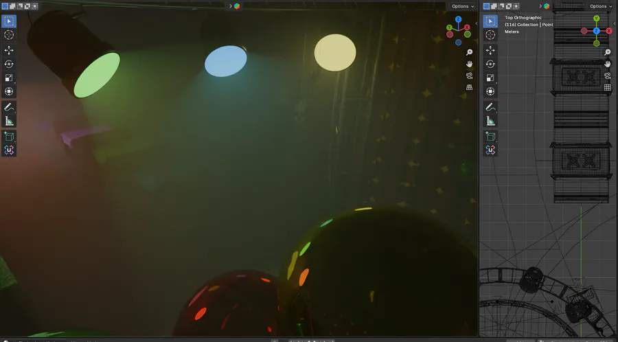Image resolution: width=618 pixels, height=342 pixels.
Task: Open the Options dropdown in right viewport
Action: click(601, 6)
